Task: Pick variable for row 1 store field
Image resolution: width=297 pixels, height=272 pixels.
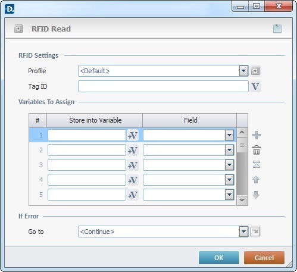Action: (x=133, y=135)
